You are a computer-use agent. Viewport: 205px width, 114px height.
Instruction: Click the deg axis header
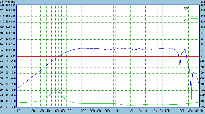click(202, 2)
